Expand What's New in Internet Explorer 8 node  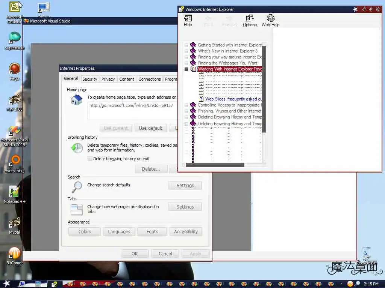coord(186,51)
